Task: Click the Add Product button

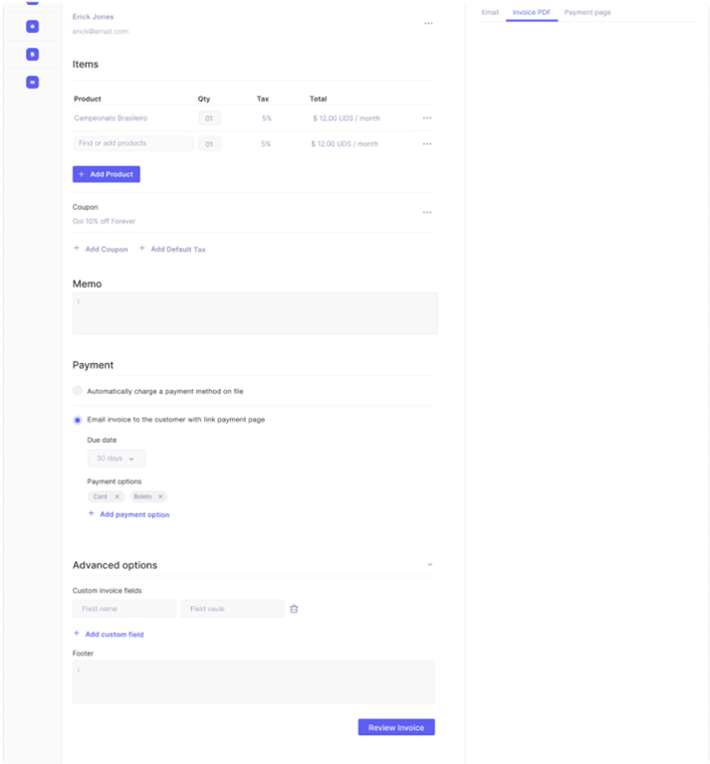Action: [107, 174]
